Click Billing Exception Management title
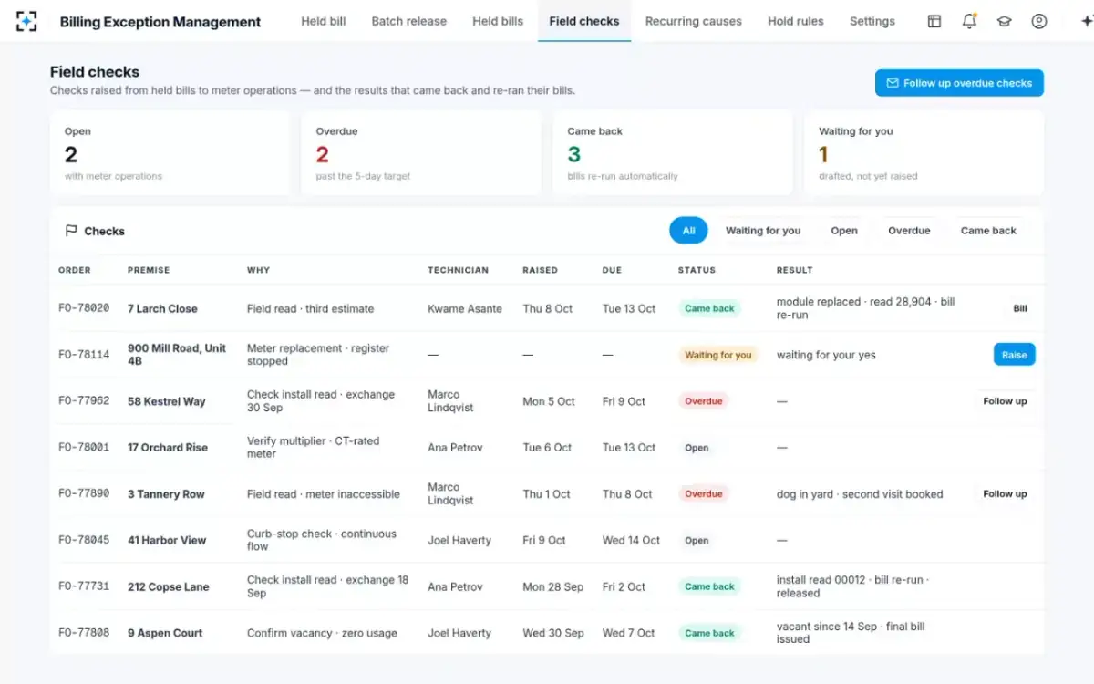Viewport: 1094px width, 684px height. [x=160, y=22]
